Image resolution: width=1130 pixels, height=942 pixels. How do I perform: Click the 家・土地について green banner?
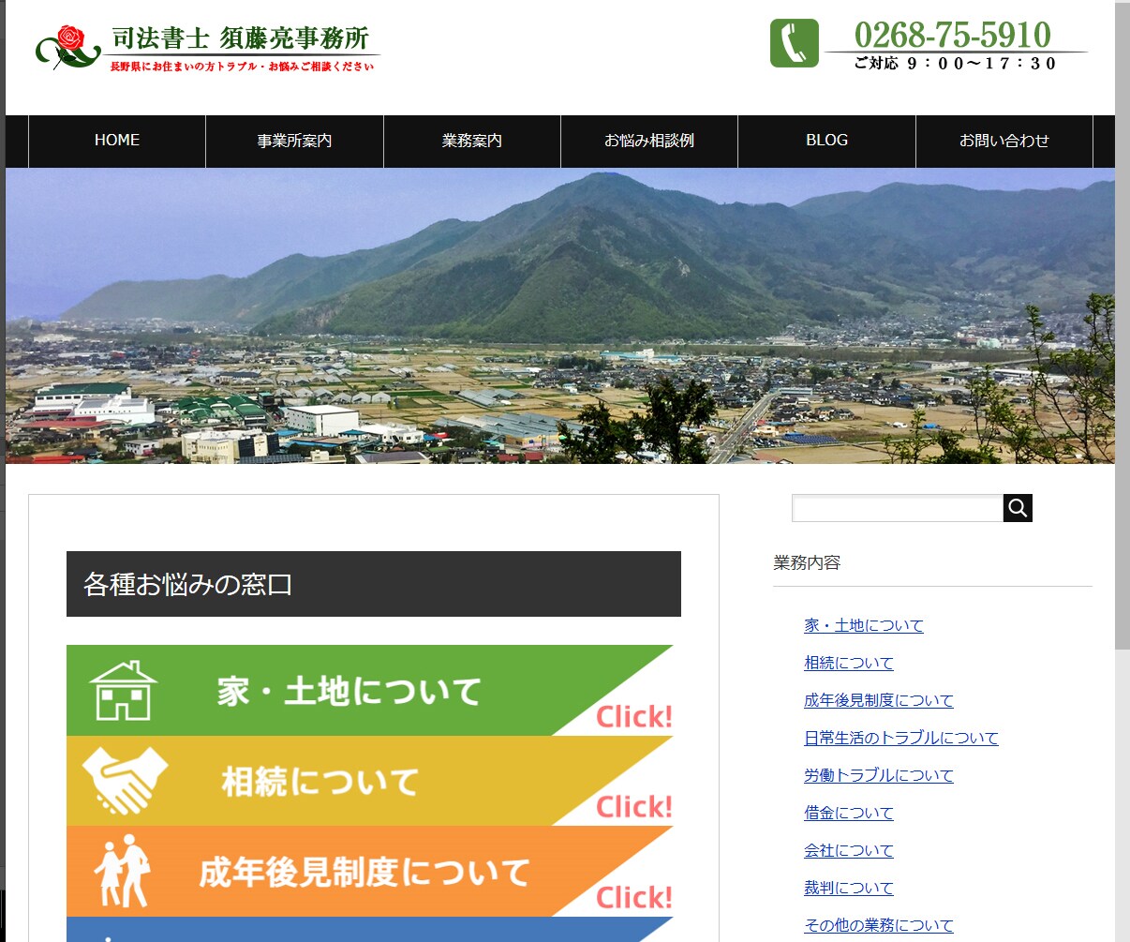coord(370,690)
